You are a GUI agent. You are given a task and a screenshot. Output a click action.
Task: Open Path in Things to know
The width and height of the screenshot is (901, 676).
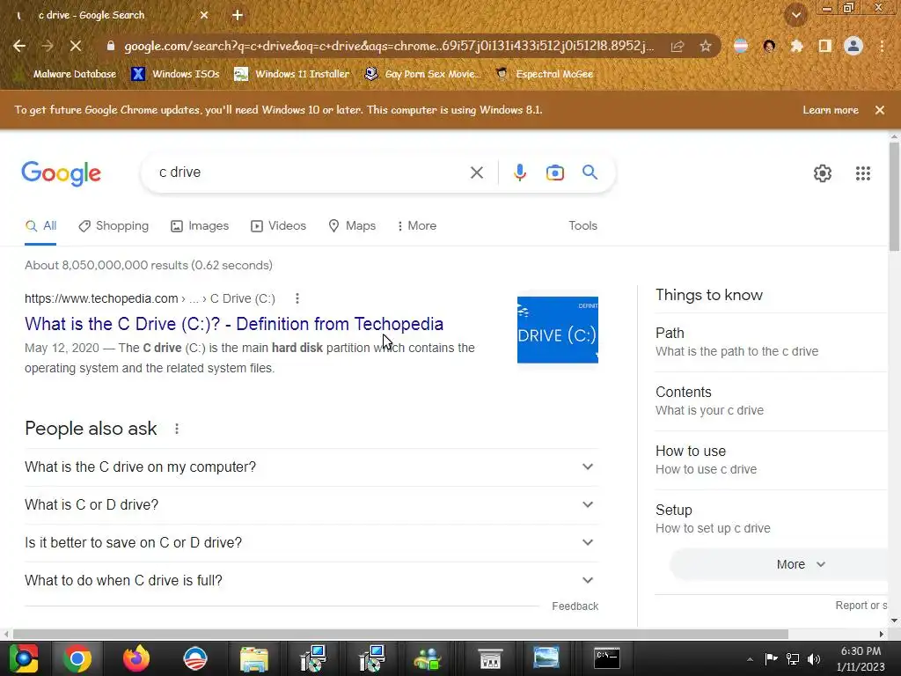click(x=771, y=342)
